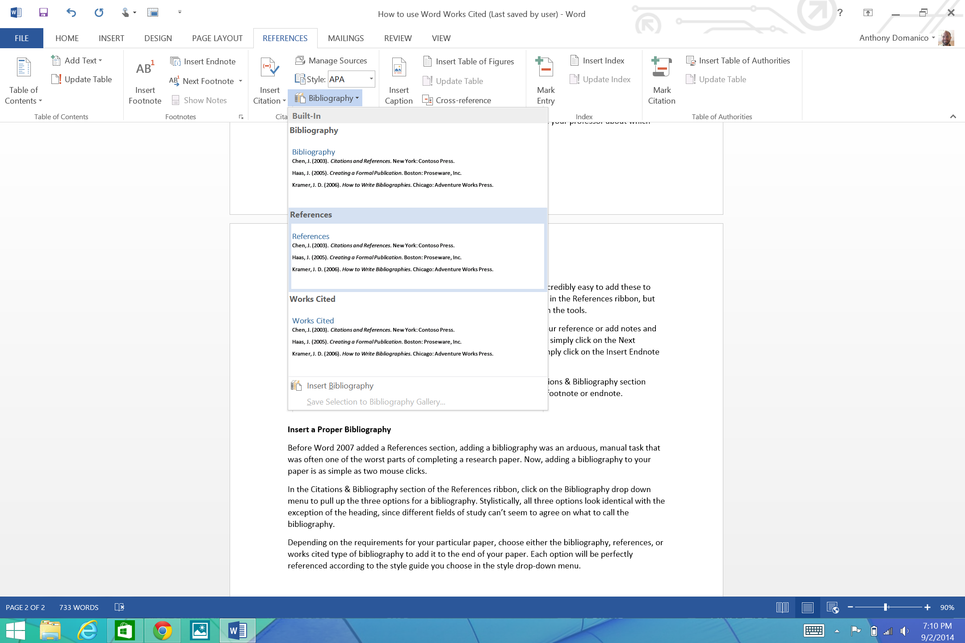This screenshot has height=643, width=965.
Task: Open the FILE tab
Action: (21, 38)
